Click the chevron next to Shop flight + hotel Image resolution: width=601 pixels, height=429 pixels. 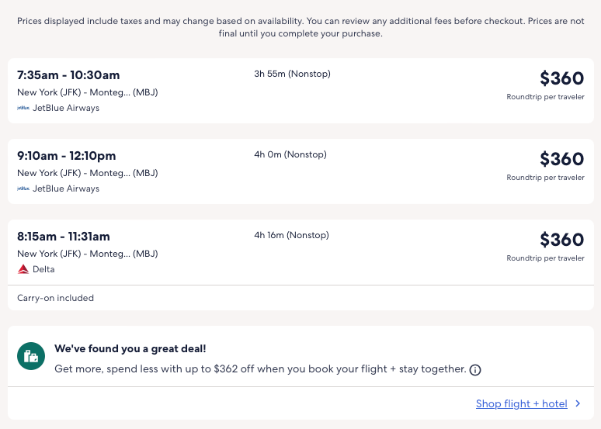[x=578, y=403]
